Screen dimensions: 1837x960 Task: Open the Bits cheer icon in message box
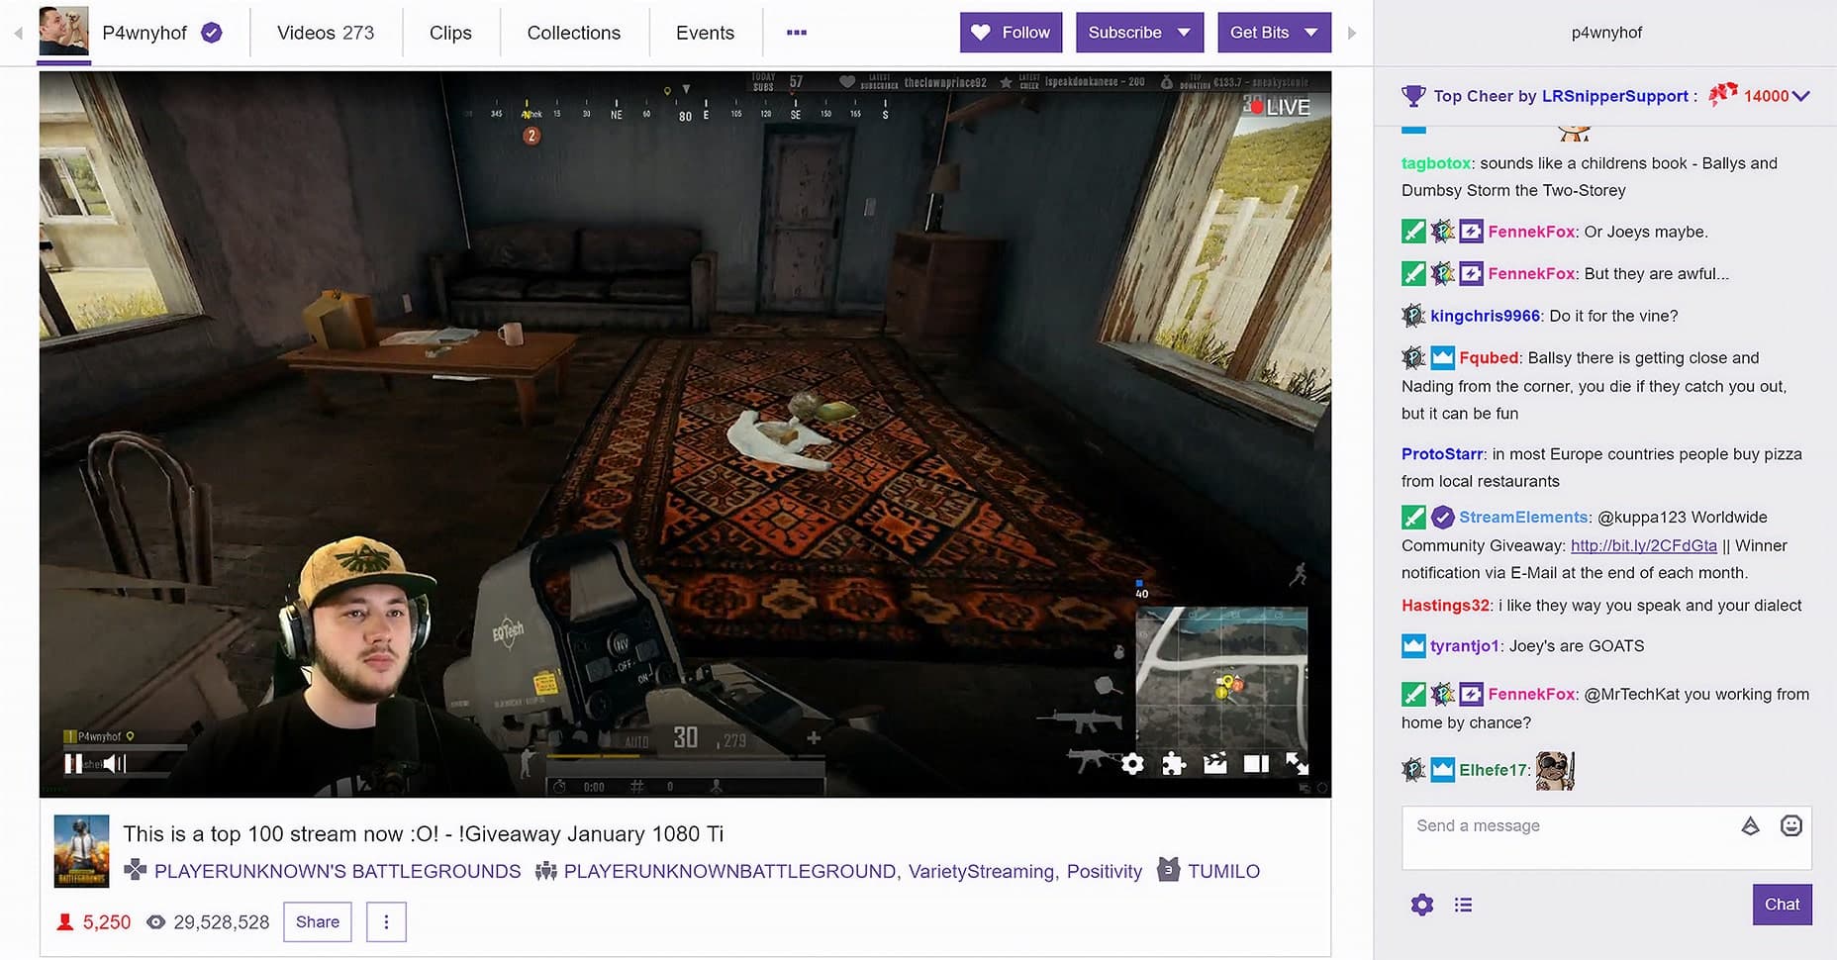[x=1750, y=825]
